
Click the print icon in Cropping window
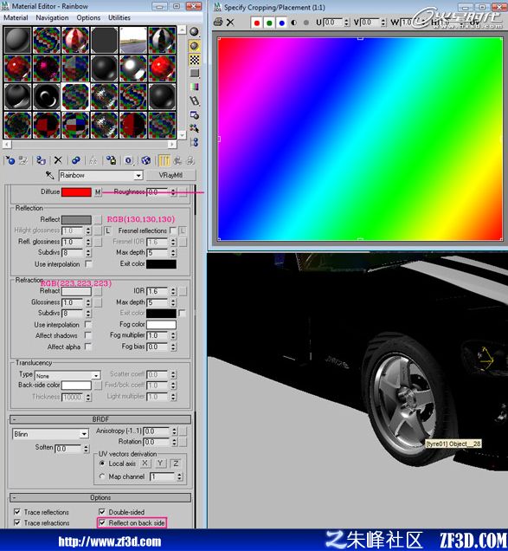(218, 23)
